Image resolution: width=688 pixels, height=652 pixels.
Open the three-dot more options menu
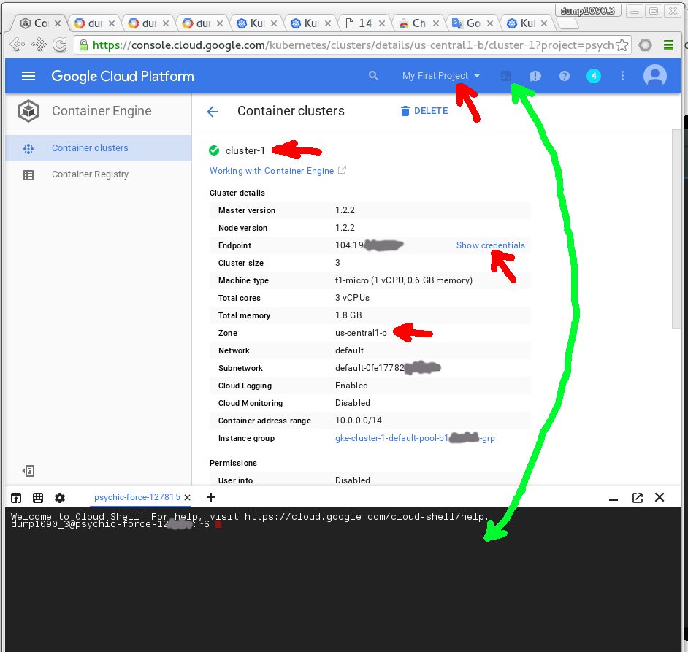[622, 77]
